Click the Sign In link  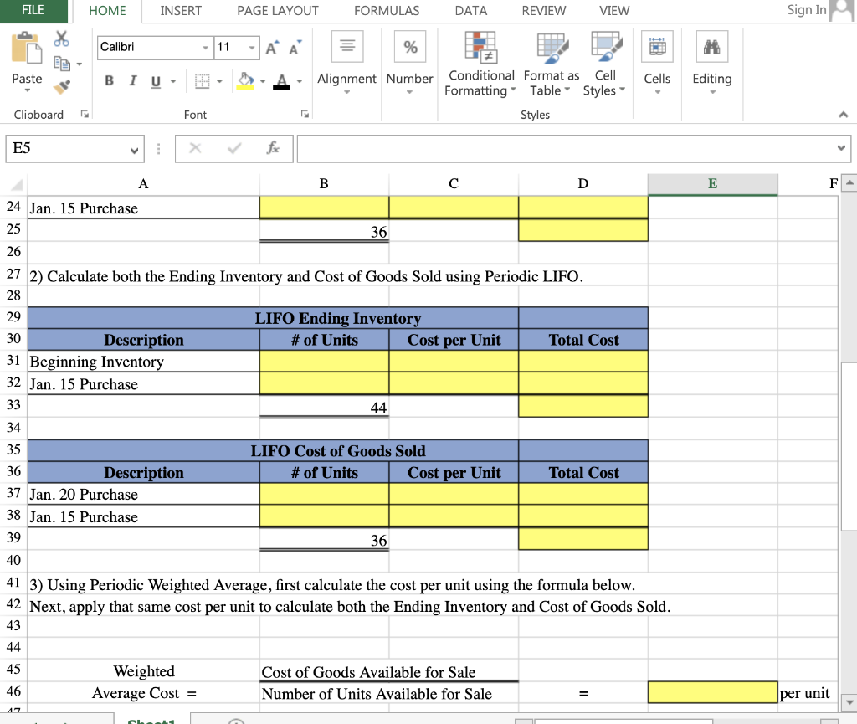[x=806, y=10]
